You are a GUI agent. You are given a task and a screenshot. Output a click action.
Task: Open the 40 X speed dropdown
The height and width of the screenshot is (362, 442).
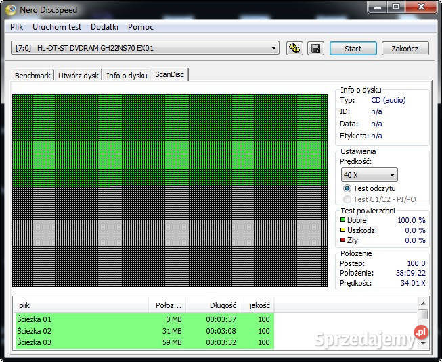point(370,175)
